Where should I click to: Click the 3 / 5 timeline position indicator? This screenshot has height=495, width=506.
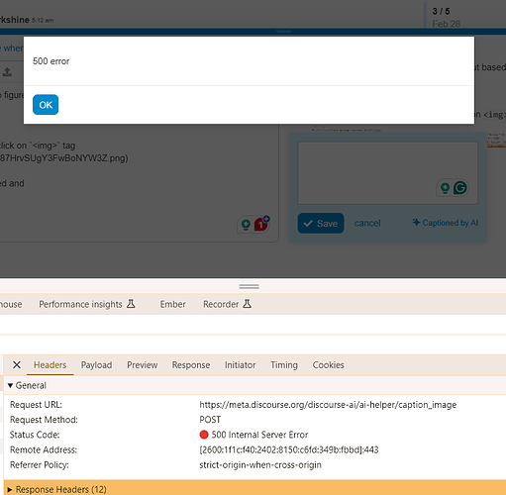(x=441, y=11)
